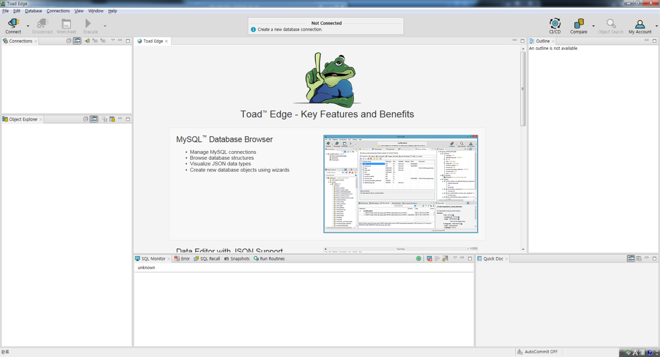Click 'An outline is not available.' text
The width and height of the screenshot is (660, 357).
(x=554, y=48)
